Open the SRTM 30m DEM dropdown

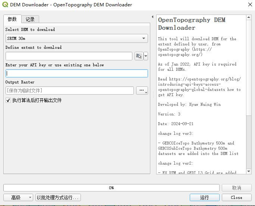(x=76, y=38)
